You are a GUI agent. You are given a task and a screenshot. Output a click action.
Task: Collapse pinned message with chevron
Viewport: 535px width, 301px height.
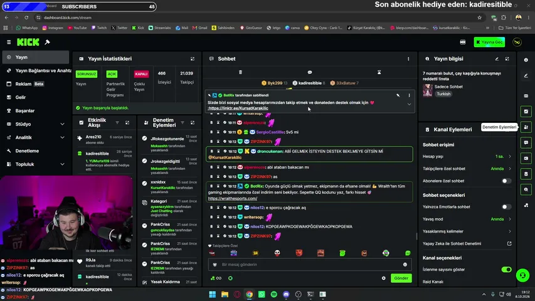click(409, 105)
